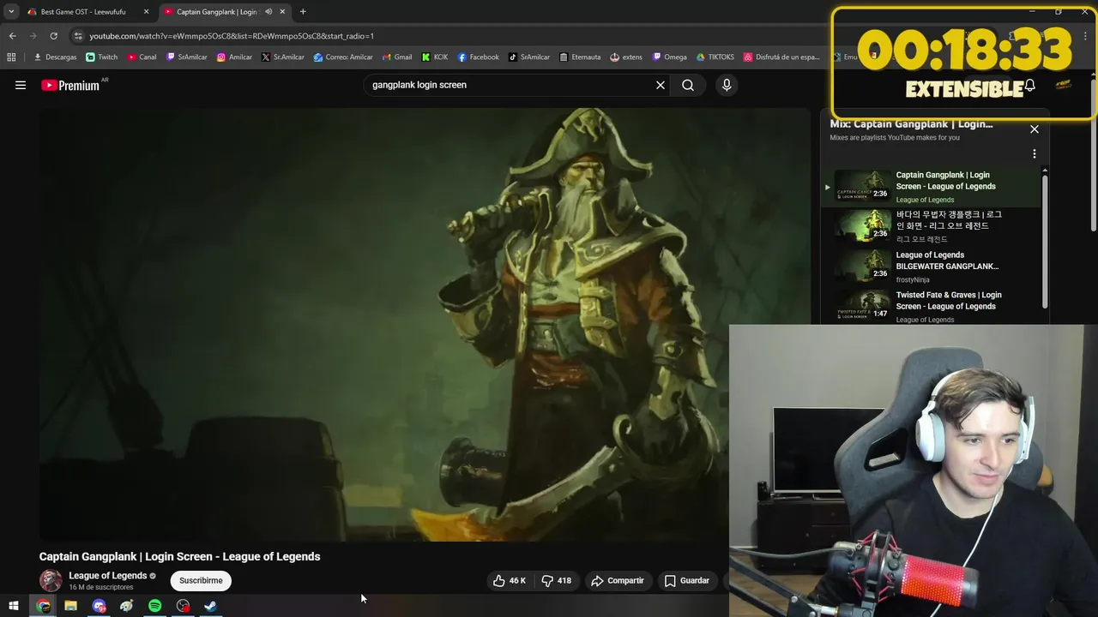
Task: Open the tab search dropdown arrow
Action: pyautogui.click(x=11, y=12)
